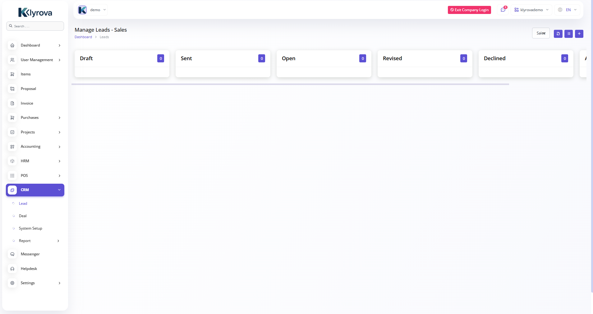Open Helpdesk headset icon in sidebar

pos(12,269)
